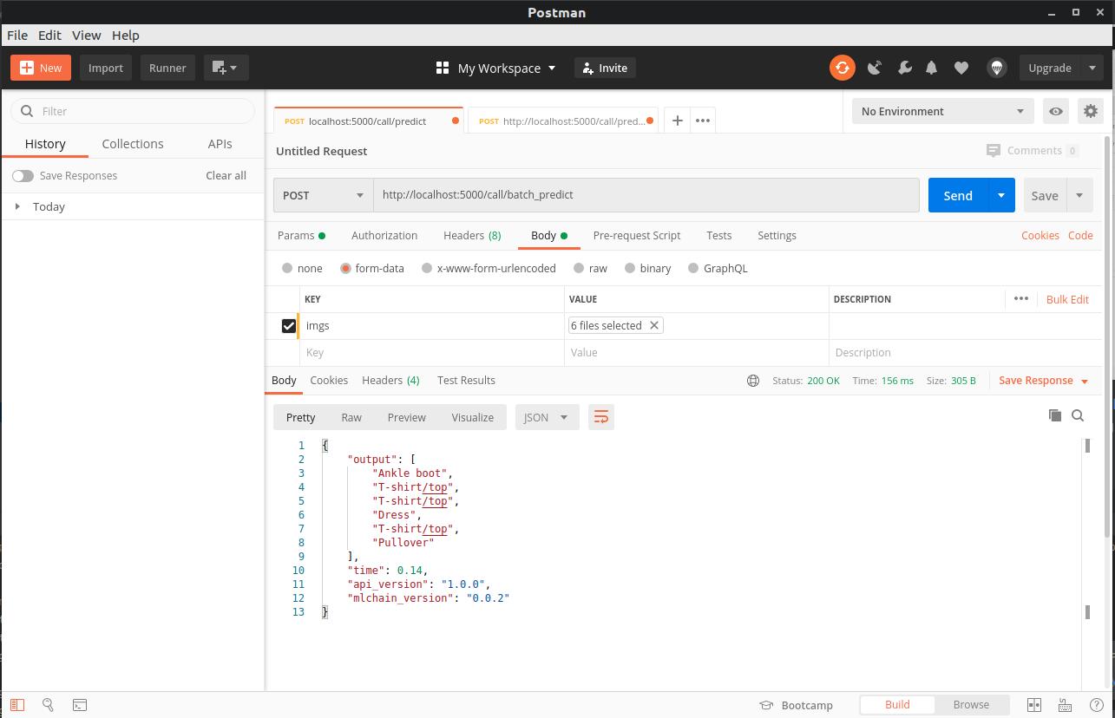
Task: Open the Authorization request tab
Action: [384, 235]
